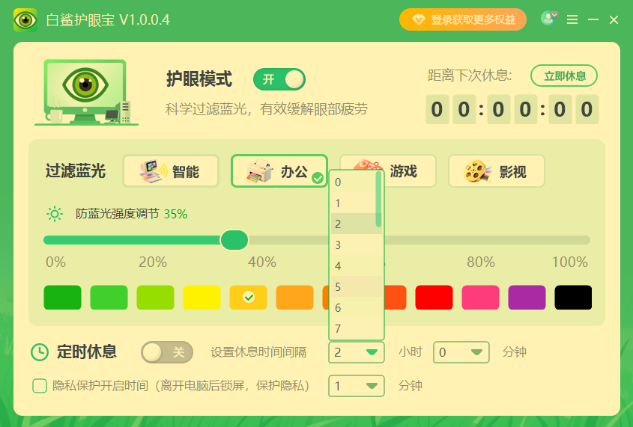
Task: Collapse the 小时 hours dropdown
Action: coord(356,352)
